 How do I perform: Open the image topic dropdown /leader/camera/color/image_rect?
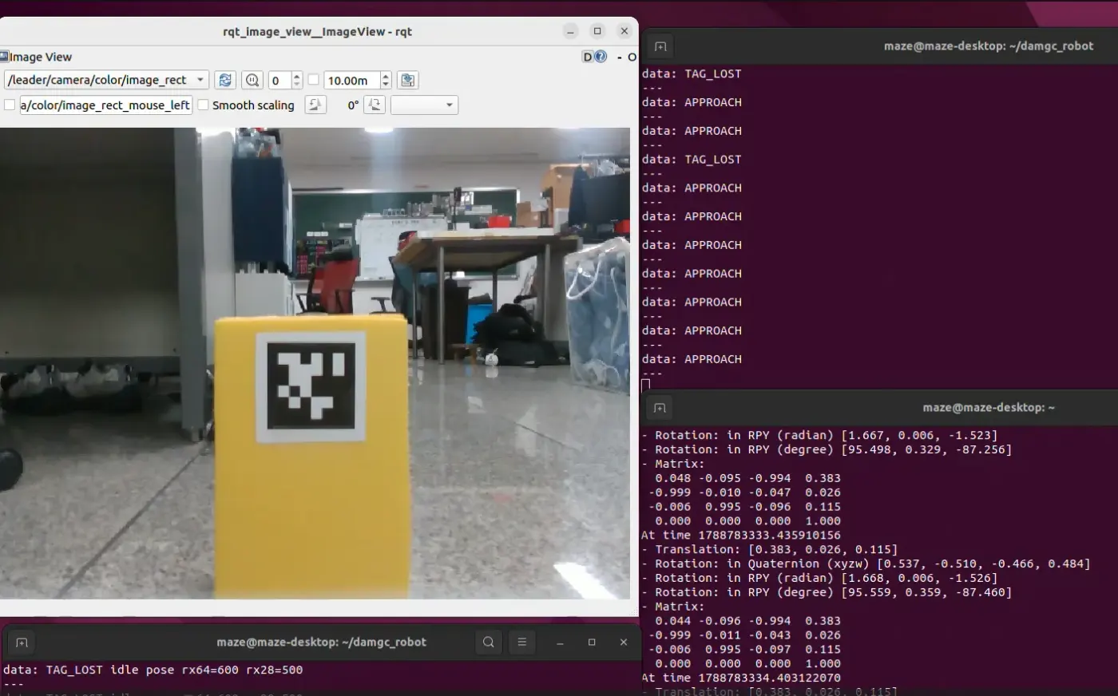(x=107, y=80)
